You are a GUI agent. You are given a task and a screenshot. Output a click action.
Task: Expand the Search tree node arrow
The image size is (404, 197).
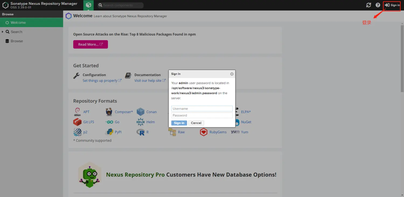click(3, 32)
